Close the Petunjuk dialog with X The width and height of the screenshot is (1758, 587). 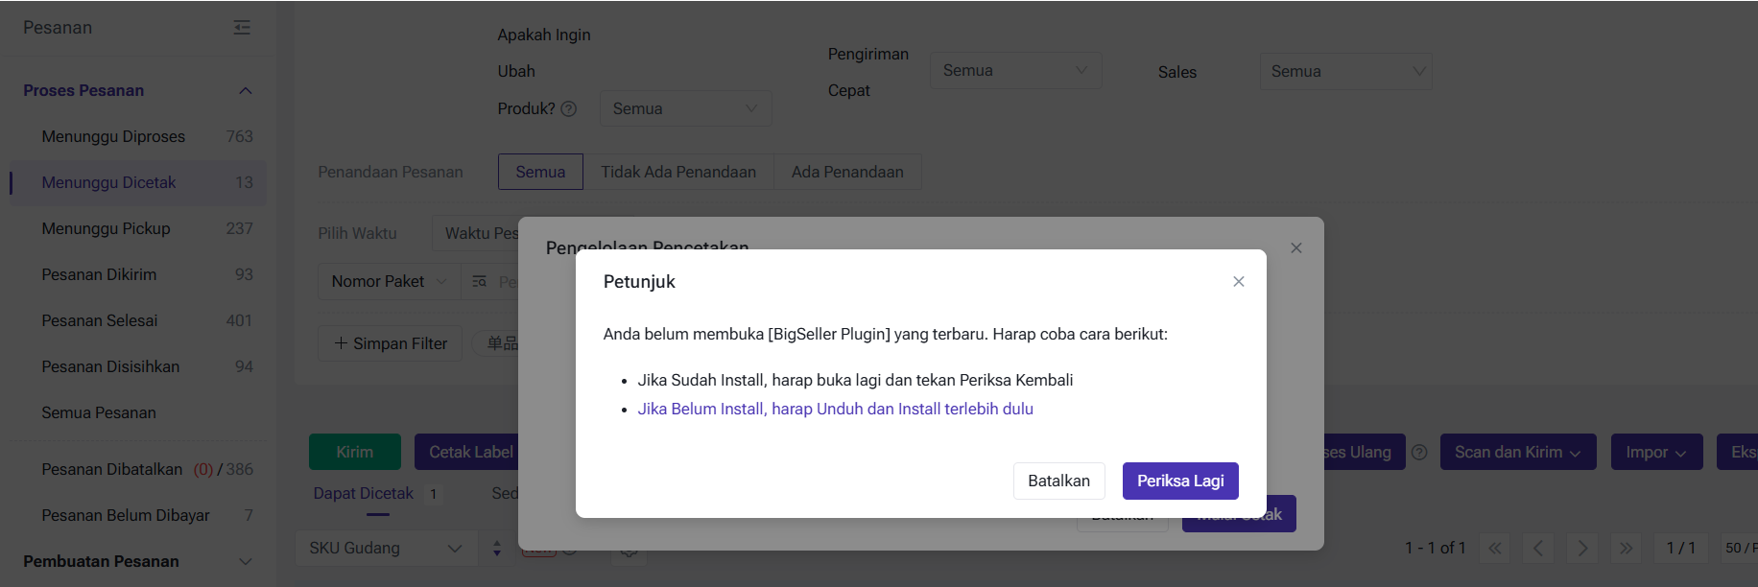(1238, 282)
